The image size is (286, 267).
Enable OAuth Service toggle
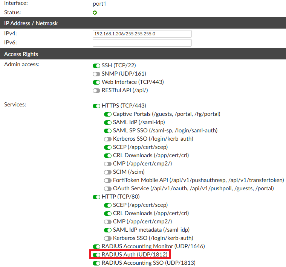108,189
